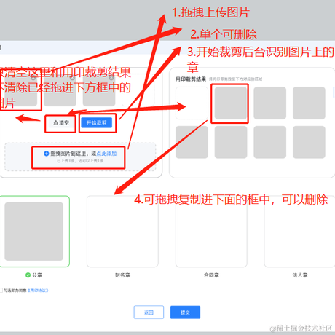The width and height of the screenshot is (335, 335).
Task: Click the empty 财务章 drop box
Action: coord(122,232)
